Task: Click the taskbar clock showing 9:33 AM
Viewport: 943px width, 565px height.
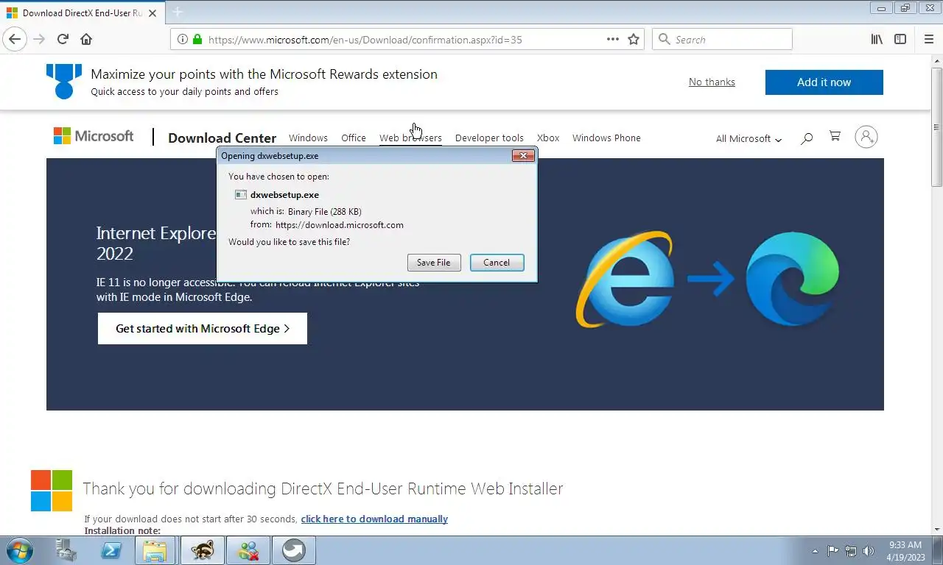Action: coord(905,551)
